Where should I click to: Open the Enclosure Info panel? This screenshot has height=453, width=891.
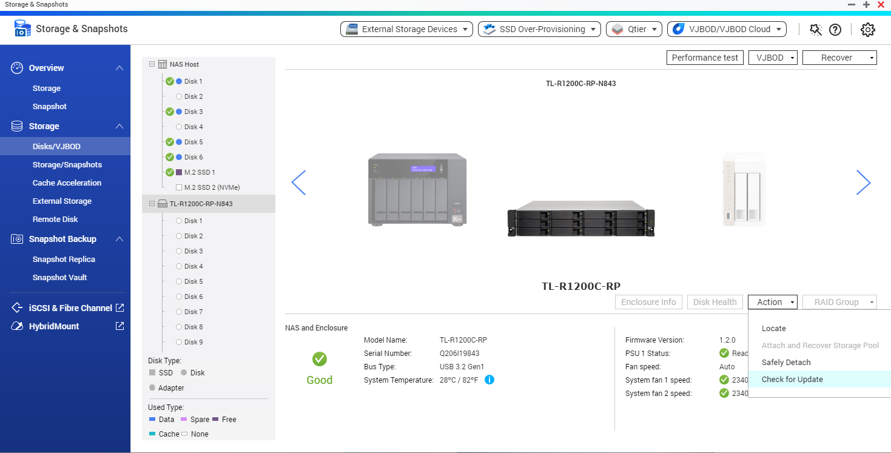coord(648,301)
